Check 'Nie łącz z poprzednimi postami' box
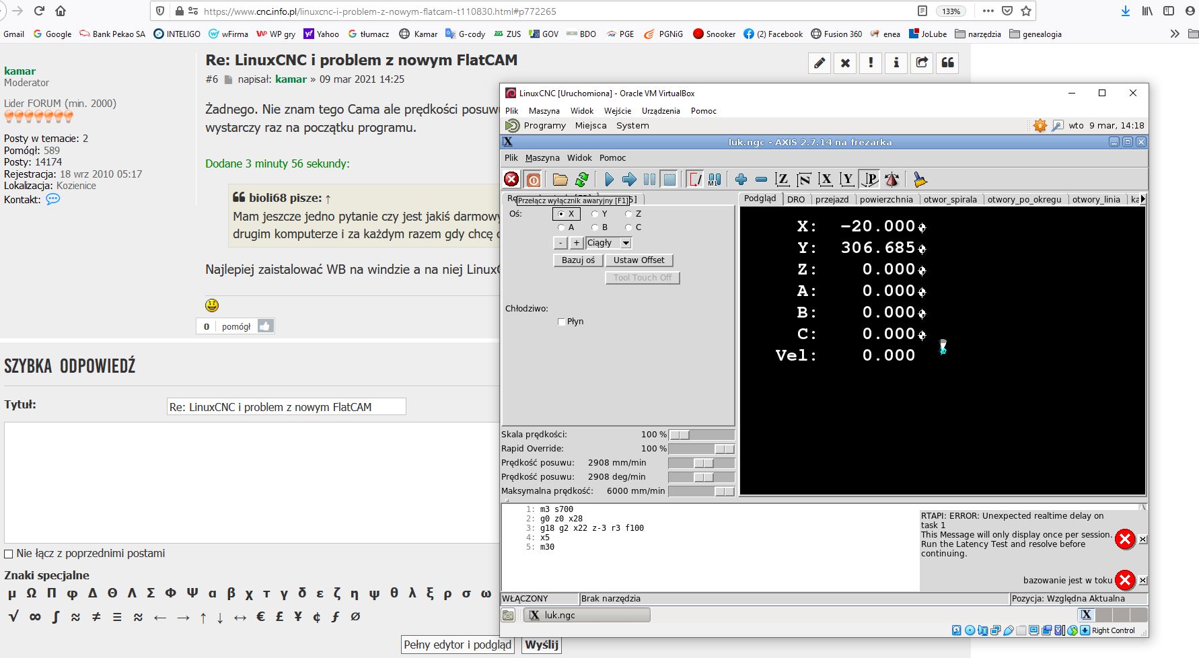 [9, 554]
